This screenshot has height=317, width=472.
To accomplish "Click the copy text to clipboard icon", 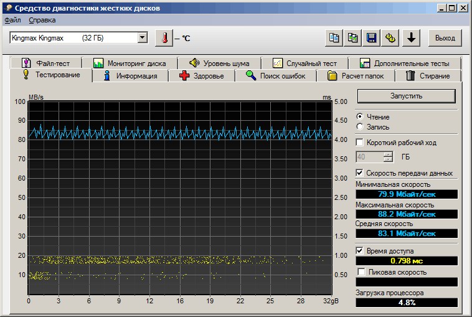I will click(334, 38).
